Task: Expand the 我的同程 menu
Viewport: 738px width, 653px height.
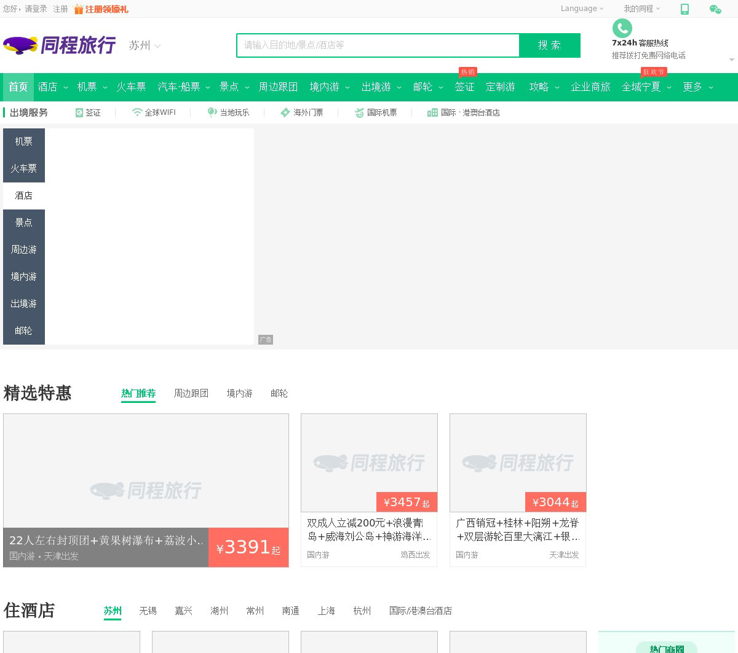Action: 641,9
